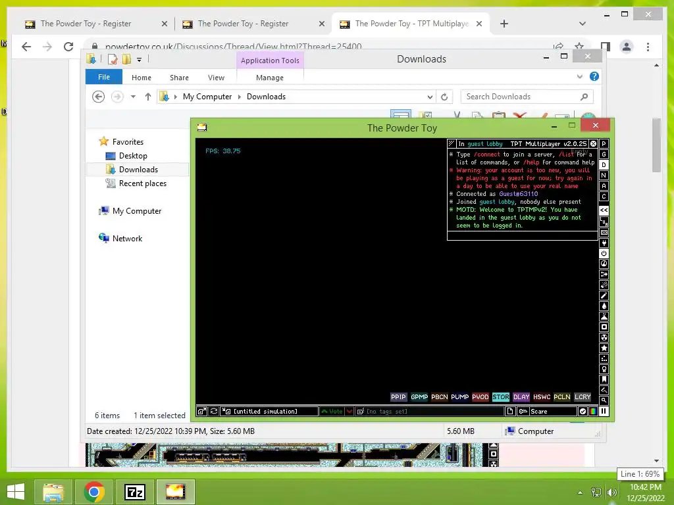Expand breadcrumb arrow after My Computer
Viewport: 674px width, 505px height.
240,97
